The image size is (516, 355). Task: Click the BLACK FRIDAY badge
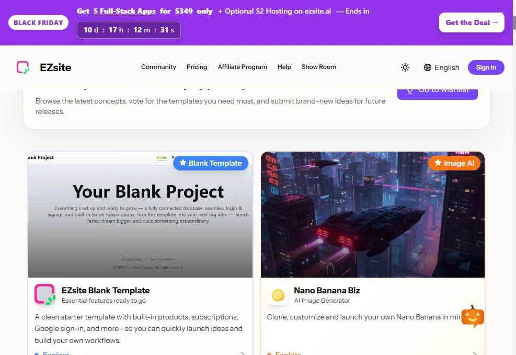click(38, 22)
